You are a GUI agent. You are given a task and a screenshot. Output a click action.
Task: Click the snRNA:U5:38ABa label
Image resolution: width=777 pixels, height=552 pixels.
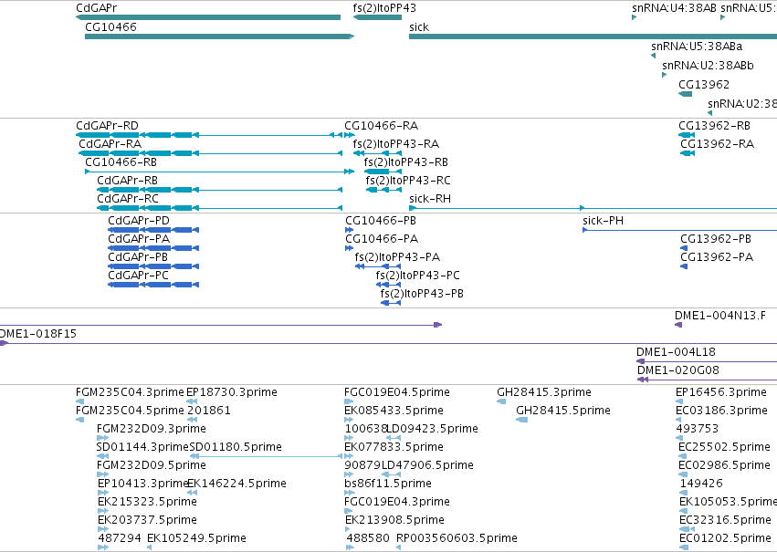tap(697, 46)
